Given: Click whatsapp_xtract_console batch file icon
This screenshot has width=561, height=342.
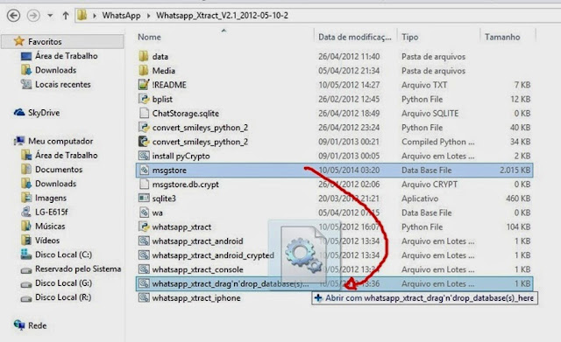Looking at the screenshot, I should click(144, 269).
